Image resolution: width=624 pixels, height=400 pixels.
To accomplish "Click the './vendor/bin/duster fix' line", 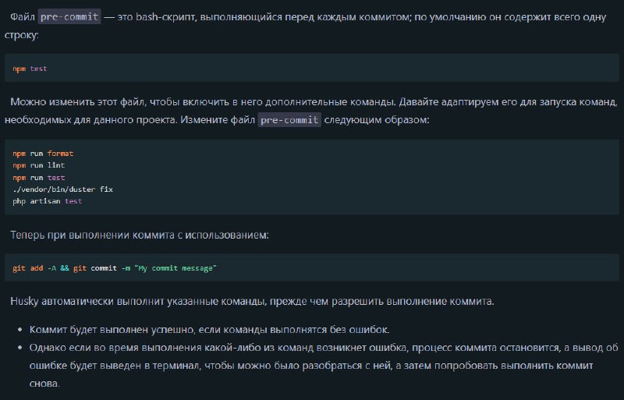I will [x=63, y=189].
